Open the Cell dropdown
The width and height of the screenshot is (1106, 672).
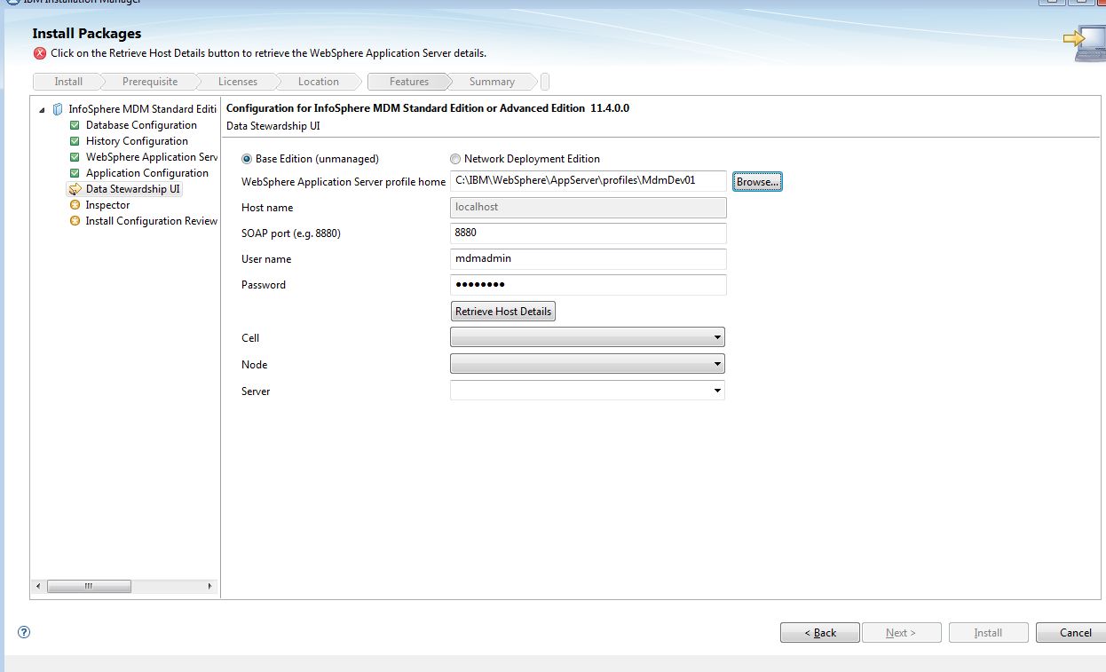coord(588,337)
